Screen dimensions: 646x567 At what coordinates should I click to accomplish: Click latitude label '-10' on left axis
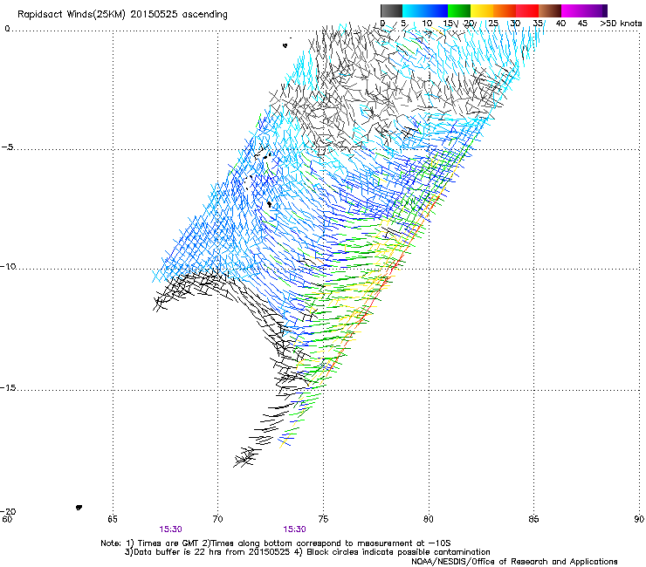point(8,266)
